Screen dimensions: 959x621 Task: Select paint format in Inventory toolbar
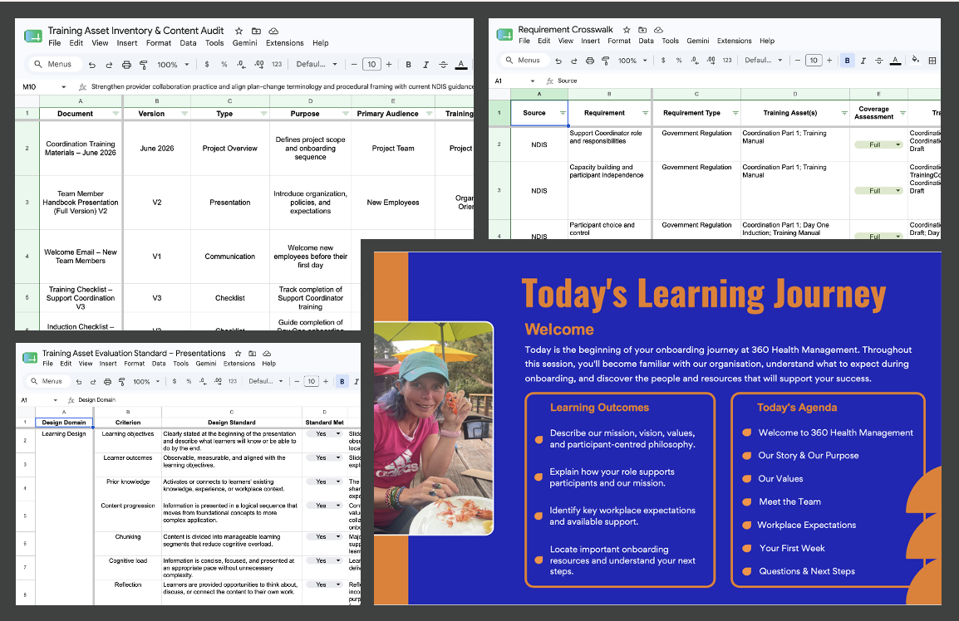coord(144,64)
